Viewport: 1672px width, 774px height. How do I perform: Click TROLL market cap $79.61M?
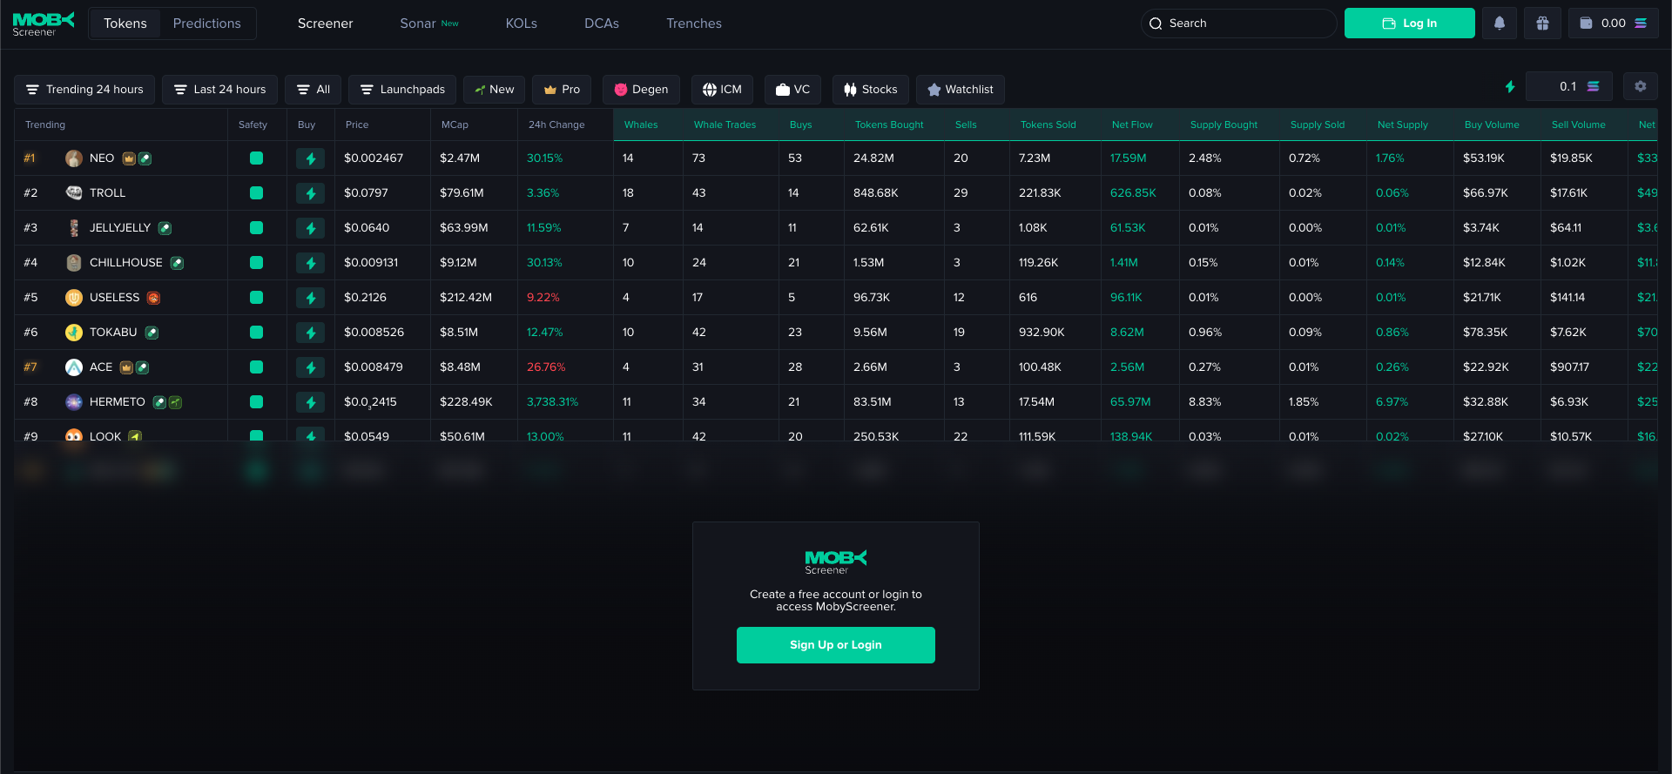(x=462, y=193)
